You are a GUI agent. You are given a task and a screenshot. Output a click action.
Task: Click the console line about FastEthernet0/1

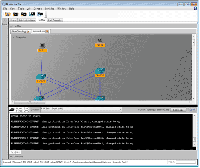[x=72, y=127]
